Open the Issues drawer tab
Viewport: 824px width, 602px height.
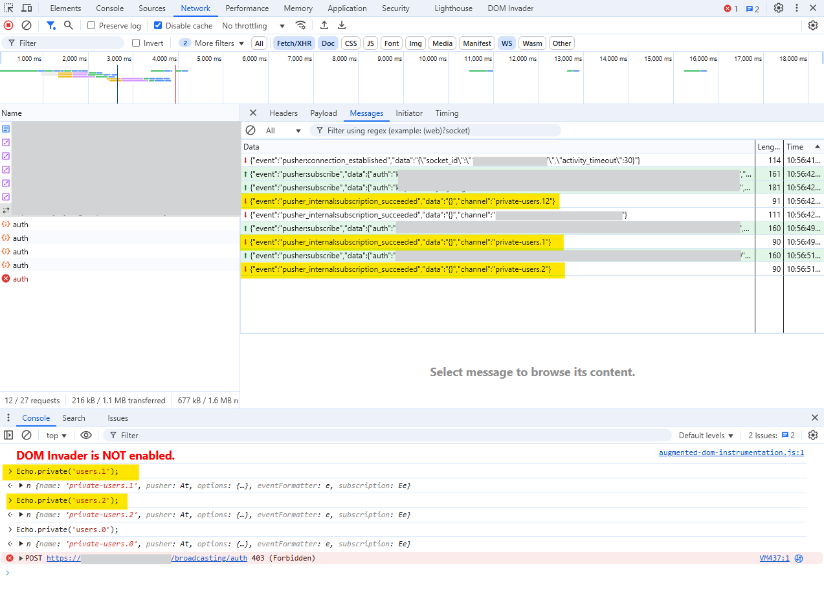(118, 418)
